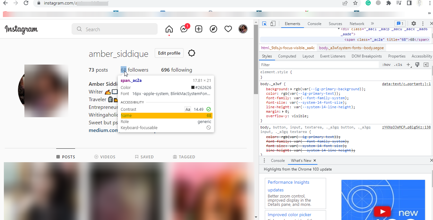Click the new post plus icon
The height and width of the screenshot is (220, 433).
pyautogui.click(x=199, y=29)
